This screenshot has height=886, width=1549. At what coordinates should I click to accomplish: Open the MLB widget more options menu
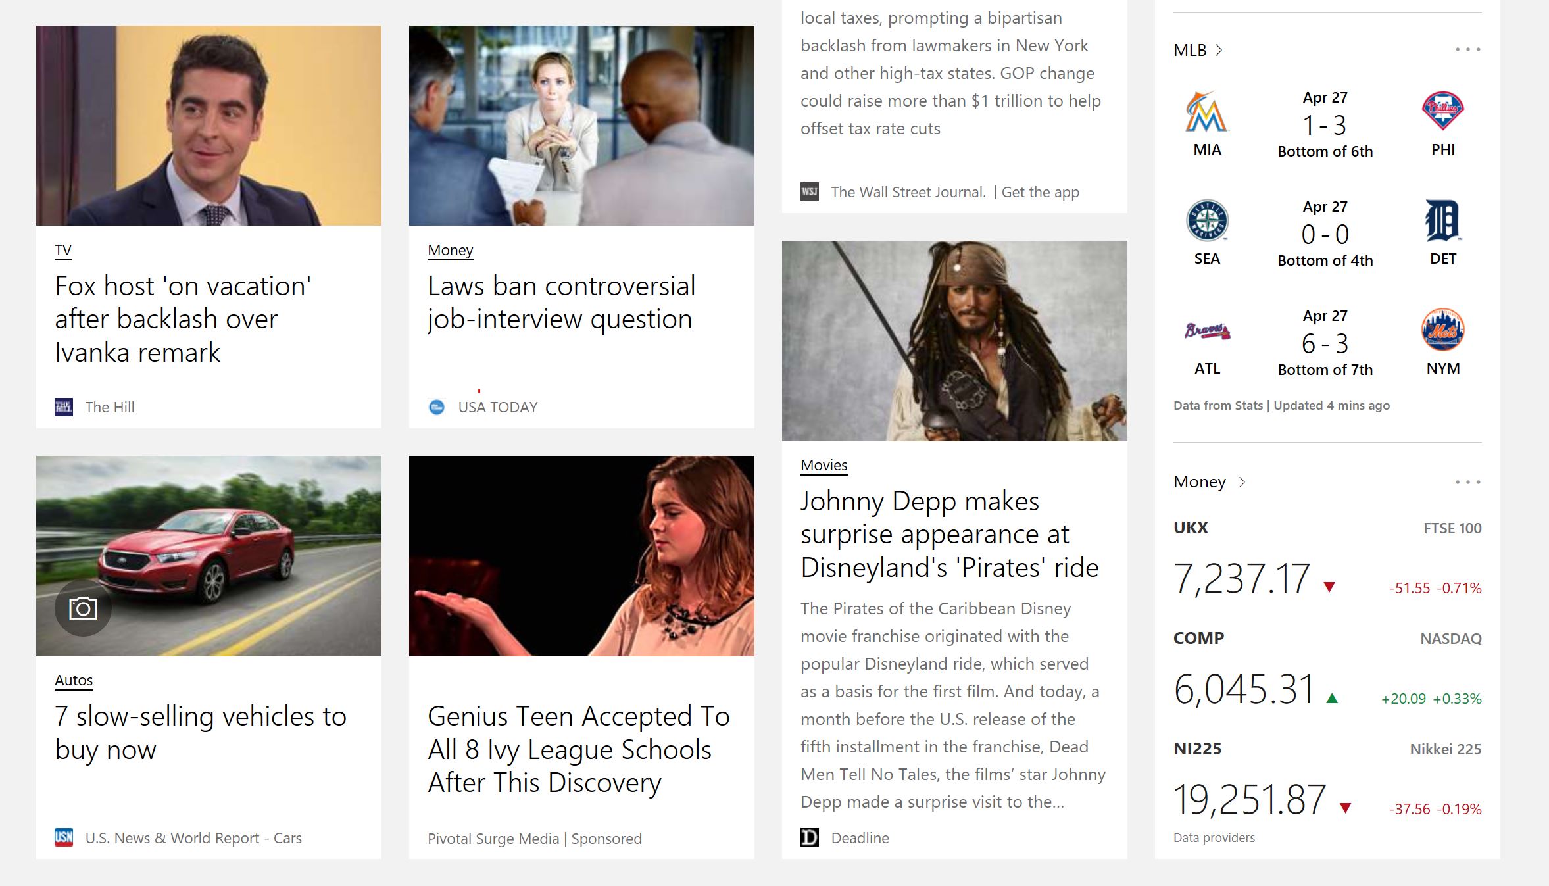[x=1468, y=49]
